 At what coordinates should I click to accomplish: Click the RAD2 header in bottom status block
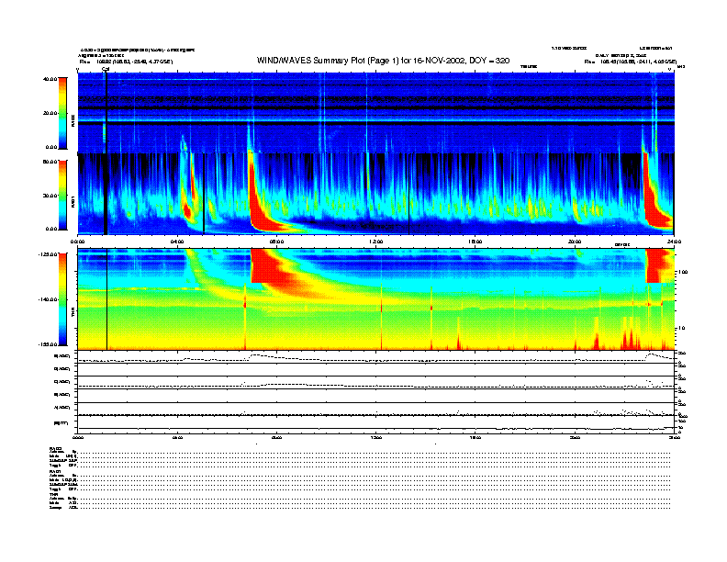click(x=56, y=448)
